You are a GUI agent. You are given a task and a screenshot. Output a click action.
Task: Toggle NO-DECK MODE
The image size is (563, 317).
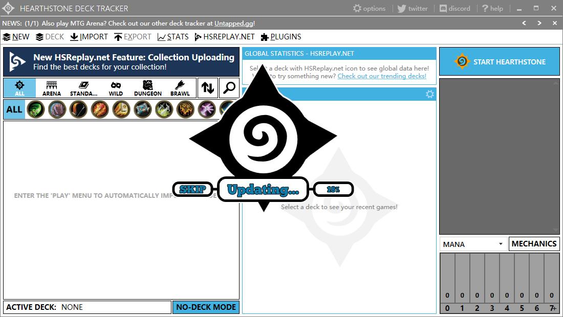[206, 307]
